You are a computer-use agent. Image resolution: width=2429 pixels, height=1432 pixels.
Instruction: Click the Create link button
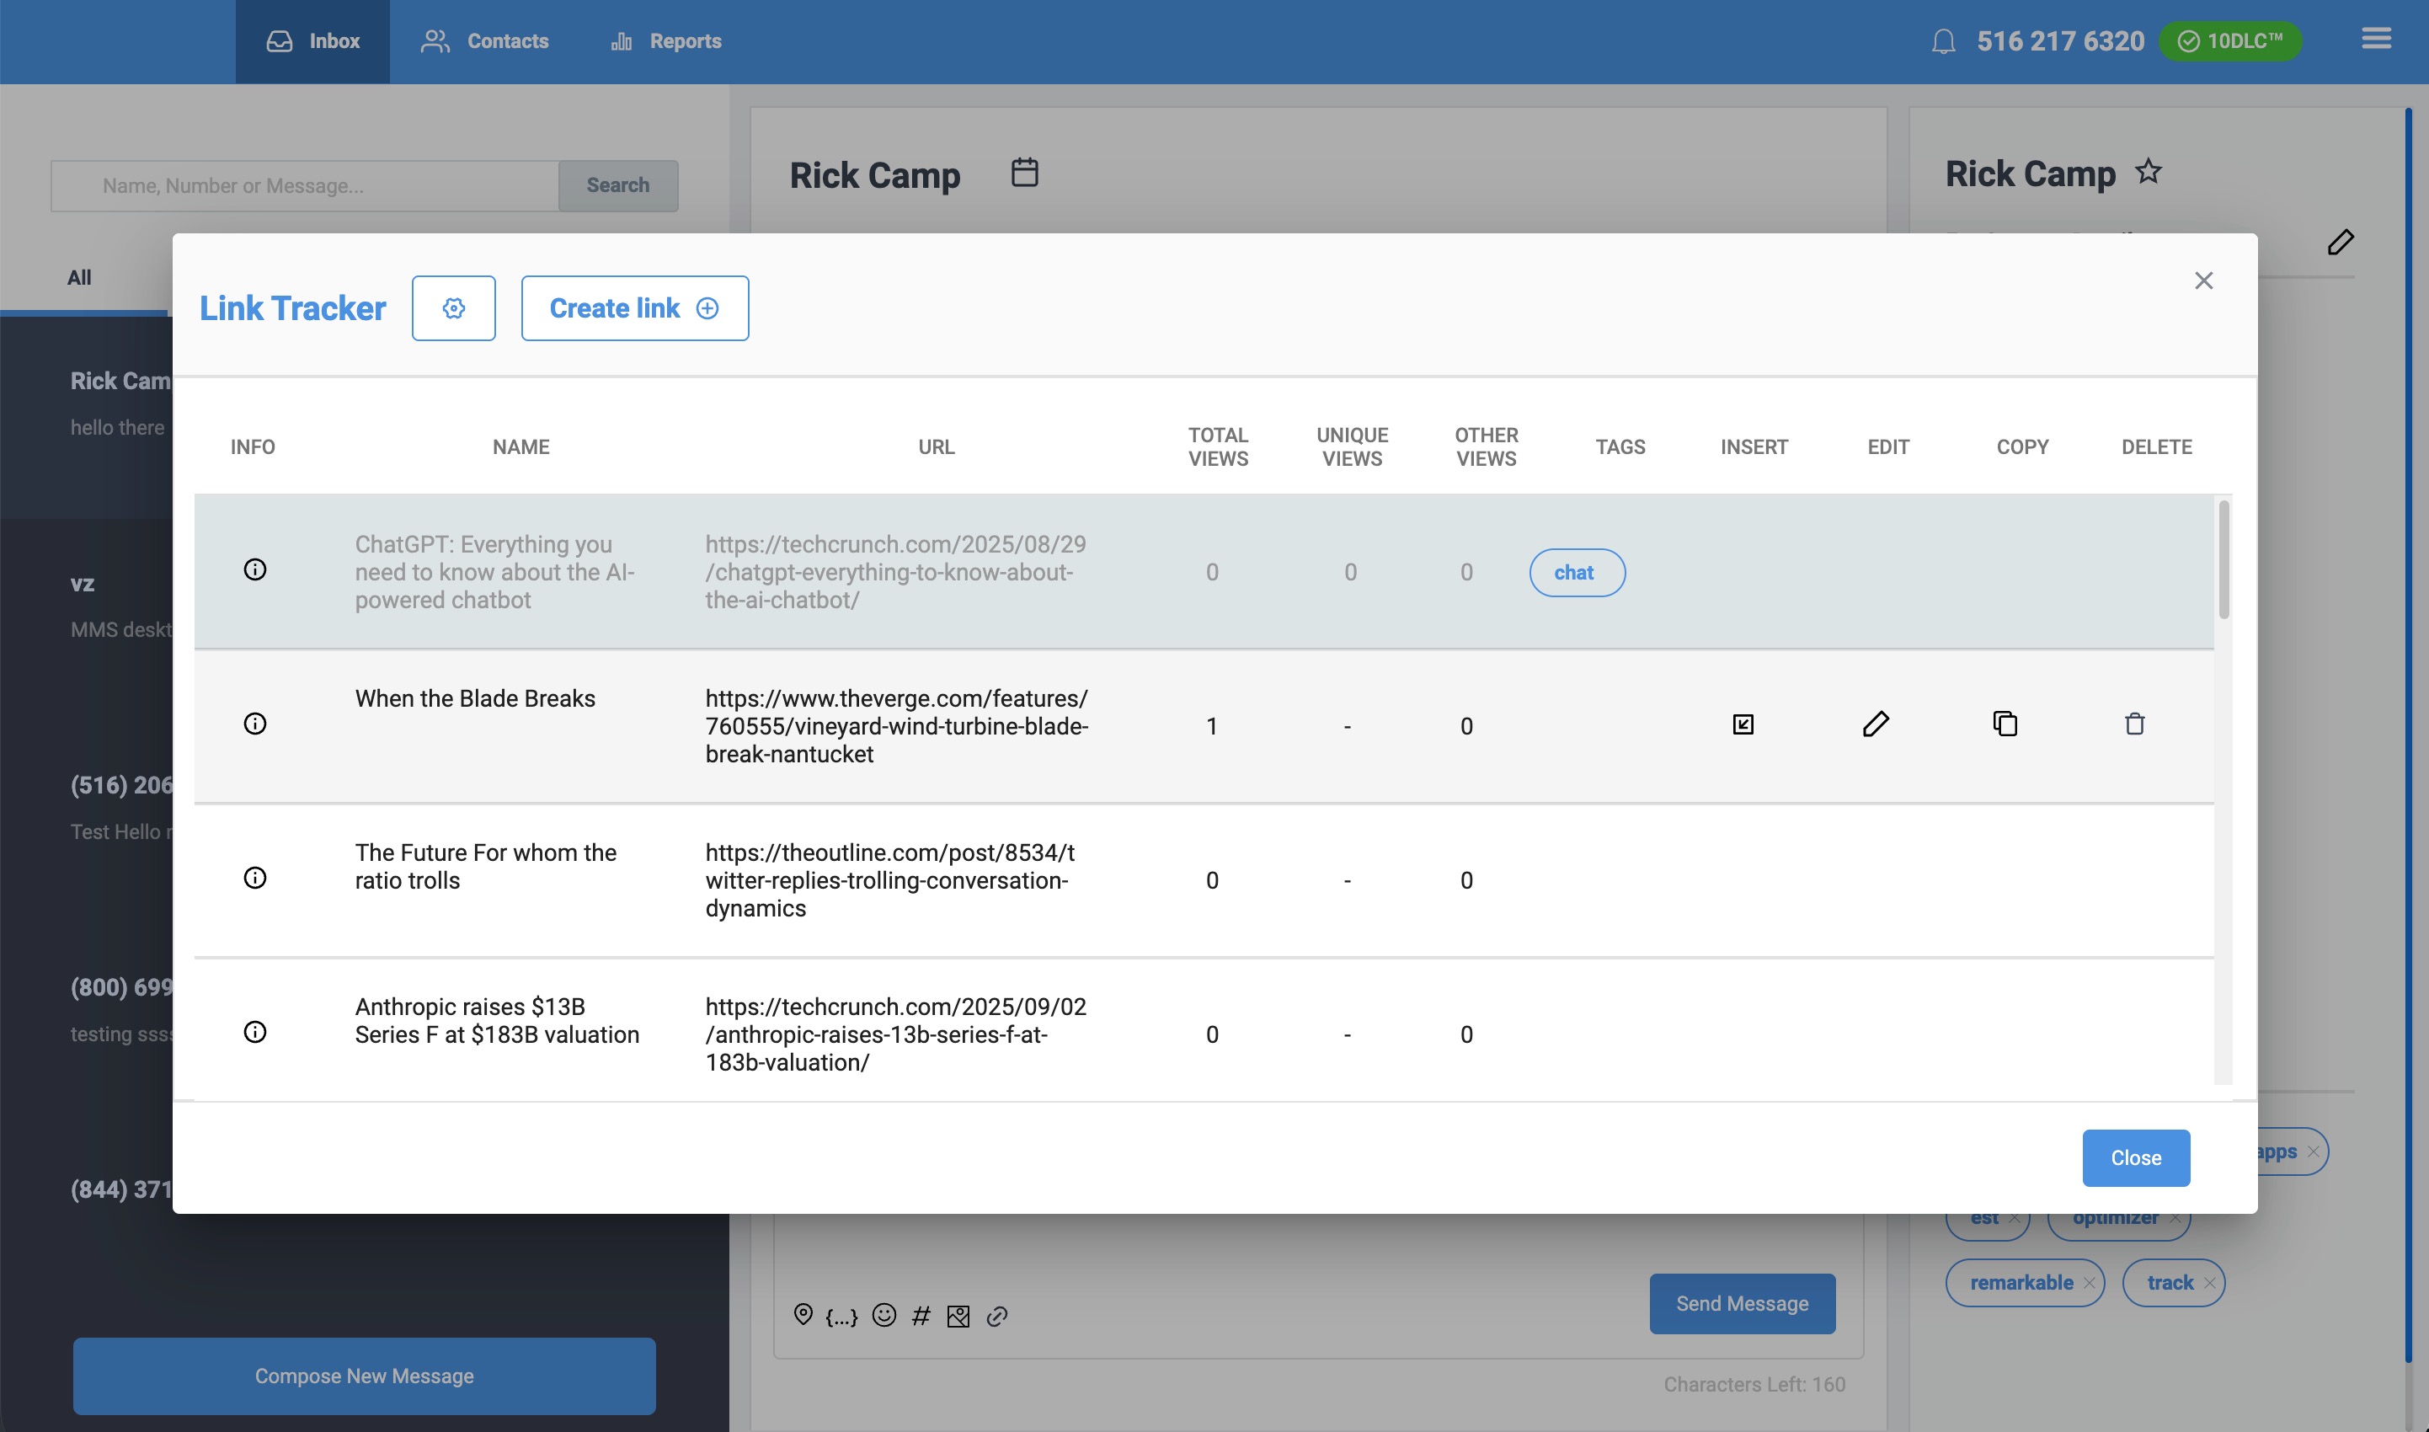click(x=635, y=307)
